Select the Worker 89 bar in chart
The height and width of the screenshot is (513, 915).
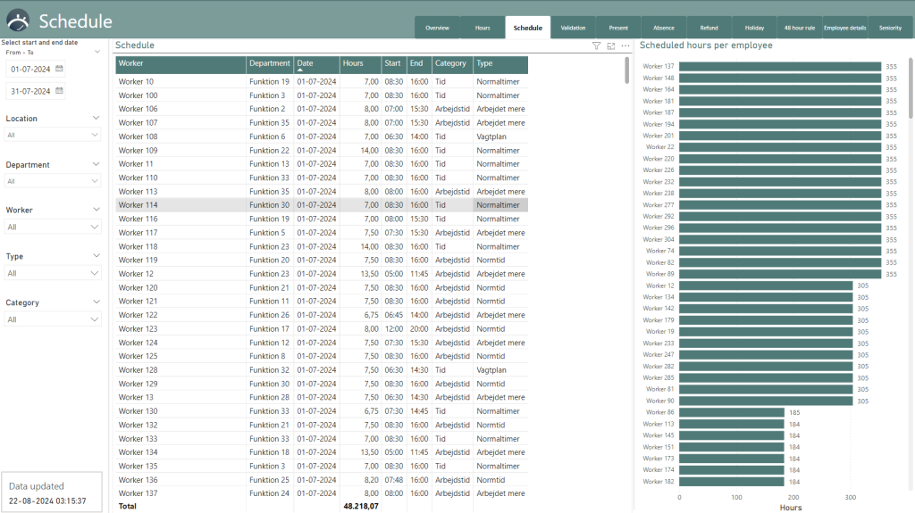779,274
